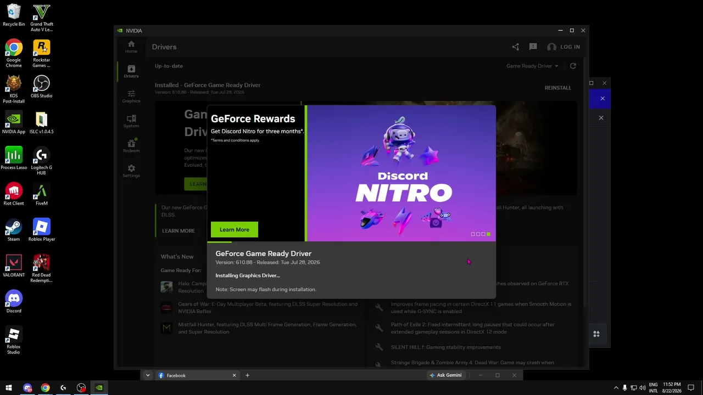
Task: Select the Steam desktop shortcut
Action: [x=14, y=230]
